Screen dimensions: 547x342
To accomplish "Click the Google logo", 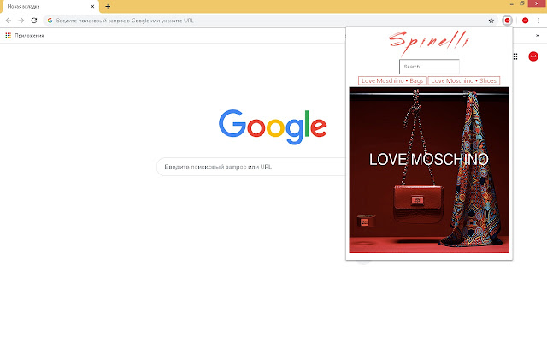I will (273, 127).
